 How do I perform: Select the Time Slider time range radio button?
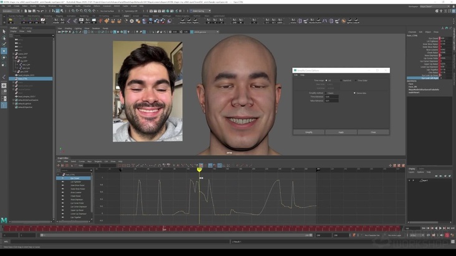tap(356, 80)
